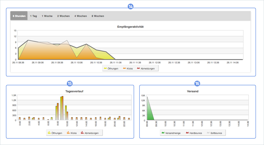Switch to the 2 Wochen tab
The width and height of the screenshot is (264, 145).
pos(63,16)
